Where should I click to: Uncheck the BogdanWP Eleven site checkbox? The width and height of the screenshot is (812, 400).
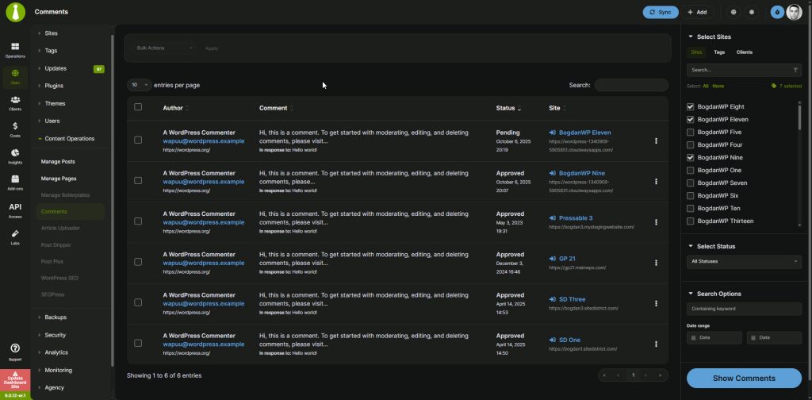tap(691, 119)
